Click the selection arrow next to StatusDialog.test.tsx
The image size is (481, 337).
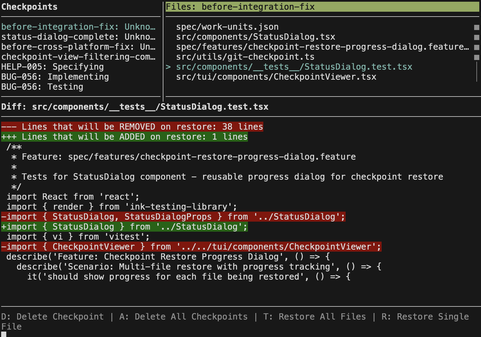pos(168,67)
